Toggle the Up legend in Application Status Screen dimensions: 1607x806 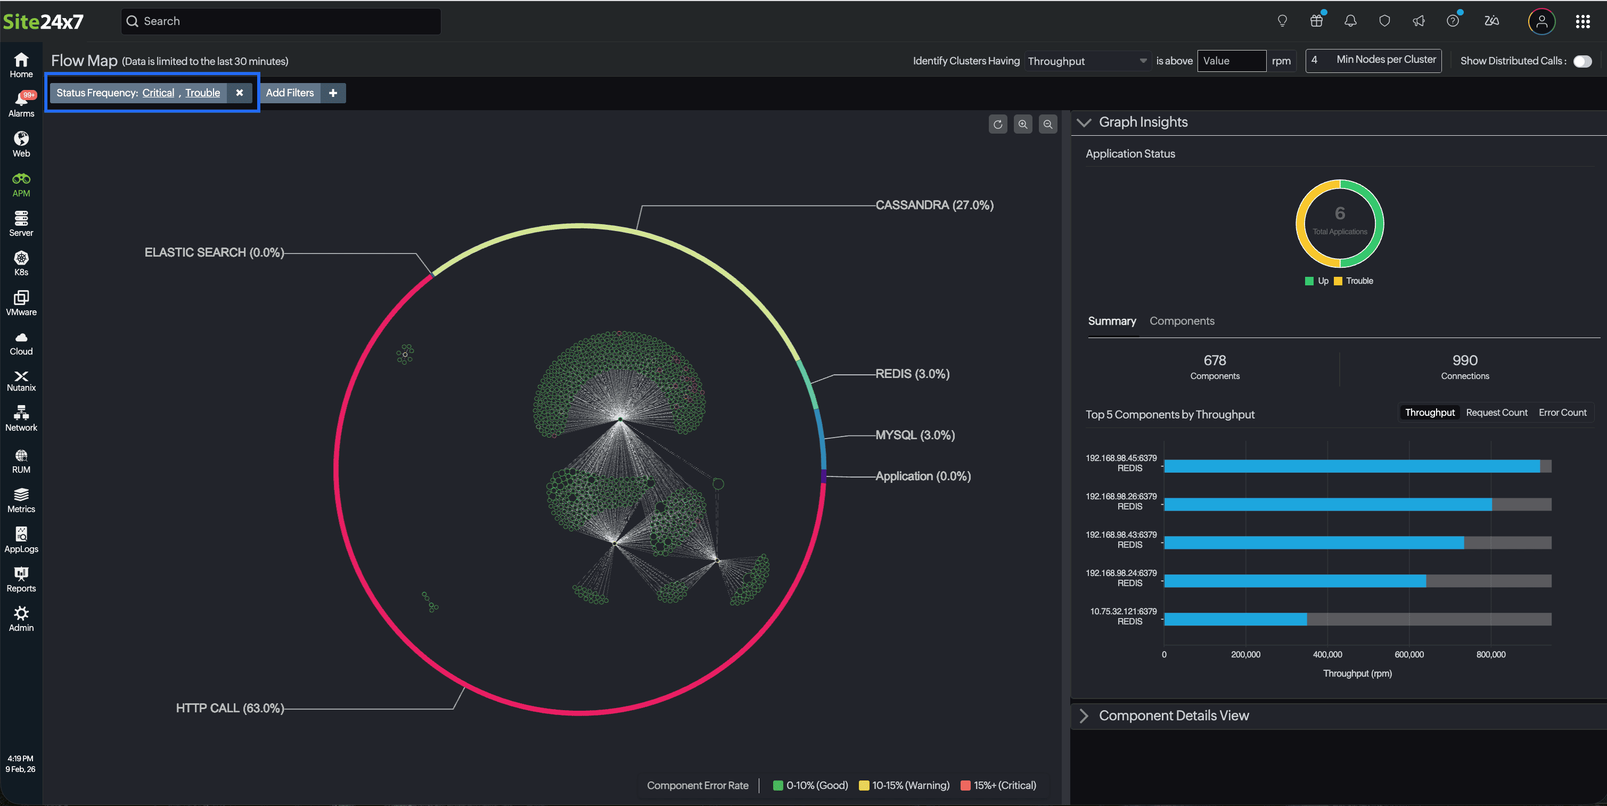[x=1316, y=281]
